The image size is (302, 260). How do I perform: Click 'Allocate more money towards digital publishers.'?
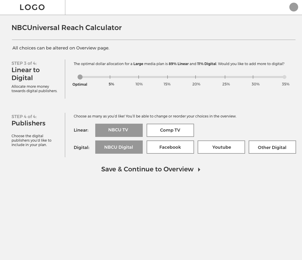[x=35, y=89]
